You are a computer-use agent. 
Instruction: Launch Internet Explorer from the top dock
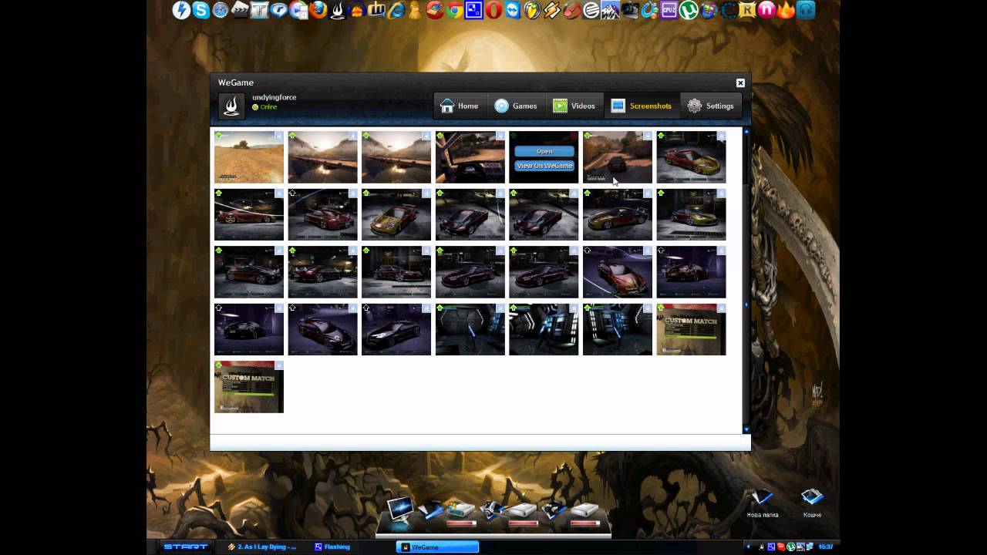(x=396, y=10)
